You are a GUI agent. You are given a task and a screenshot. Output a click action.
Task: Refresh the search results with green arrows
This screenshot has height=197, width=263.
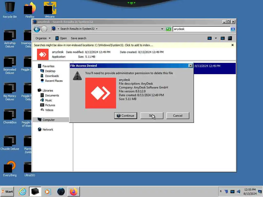pos(168,29)
